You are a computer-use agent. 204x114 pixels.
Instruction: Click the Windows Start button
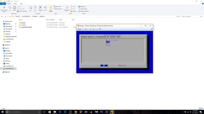[3, 112]
